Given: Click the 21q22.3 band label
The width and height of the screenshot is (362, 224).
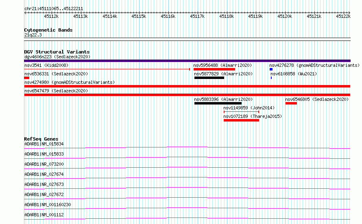Looking at the screenshot, I should pos(33,35).
